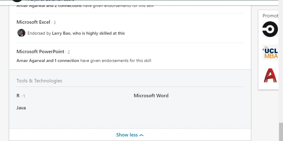Screen dimensions: 283x141
Task: View the 3 endorsements for Microsoft Excel
Action: [x=54, y=22]
